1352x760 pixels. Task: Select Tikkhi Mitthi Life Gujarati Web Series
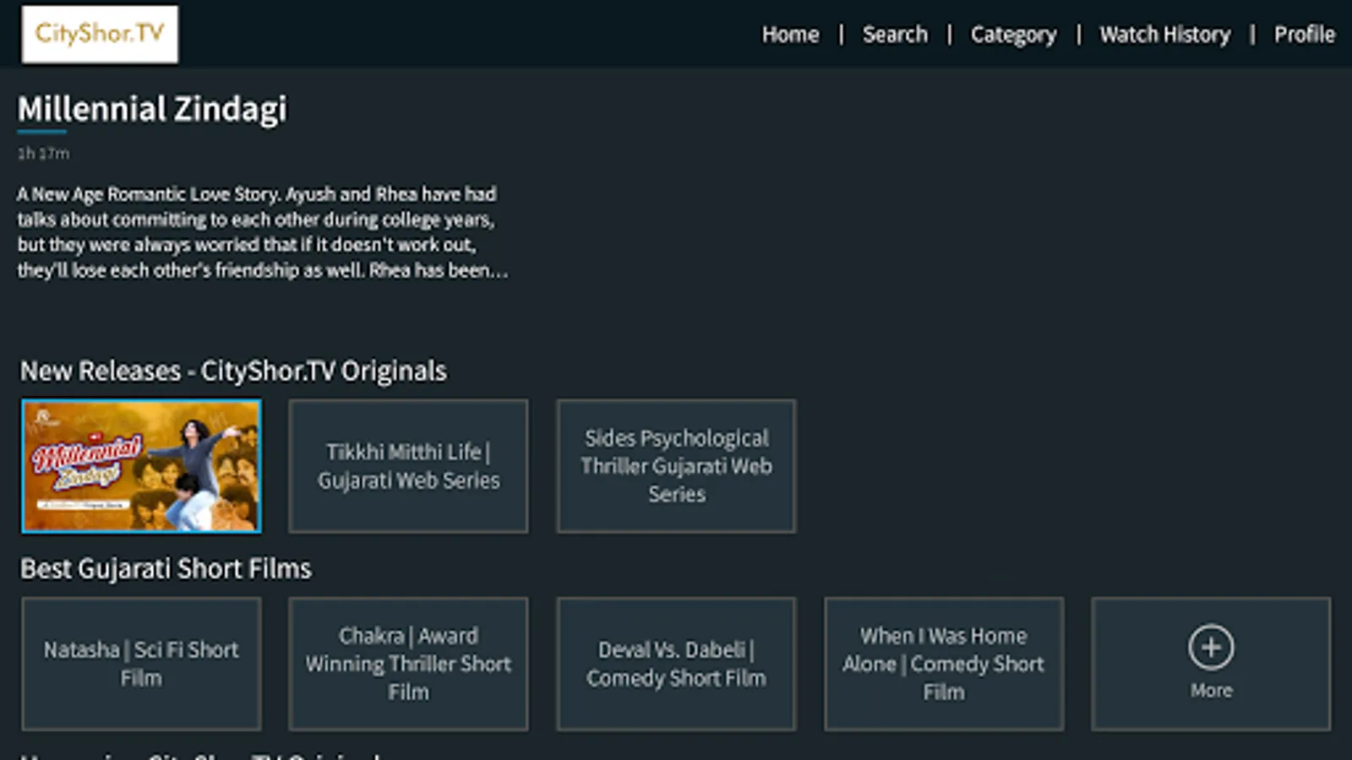click(408, 465)
